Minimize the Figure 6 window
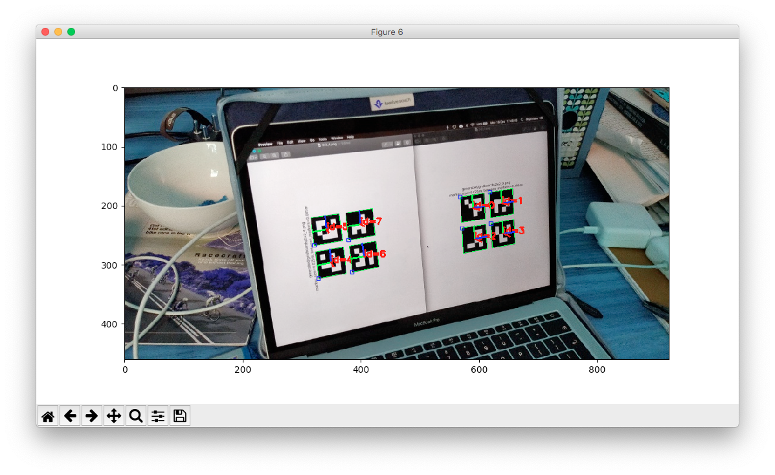 coord(58,32)
